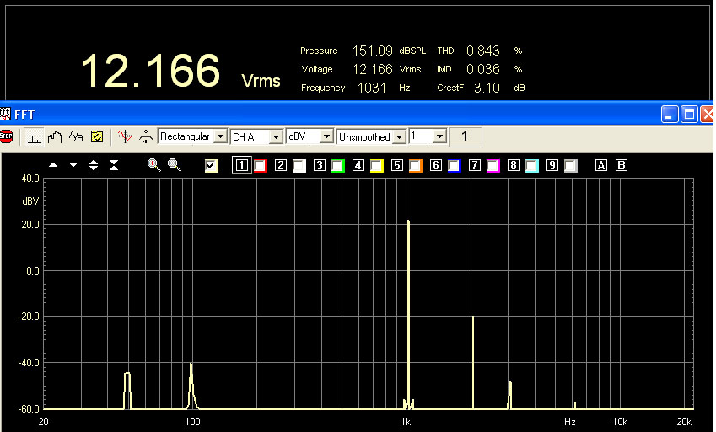Select the spectrum bar graph view icon

click(35, 136)
